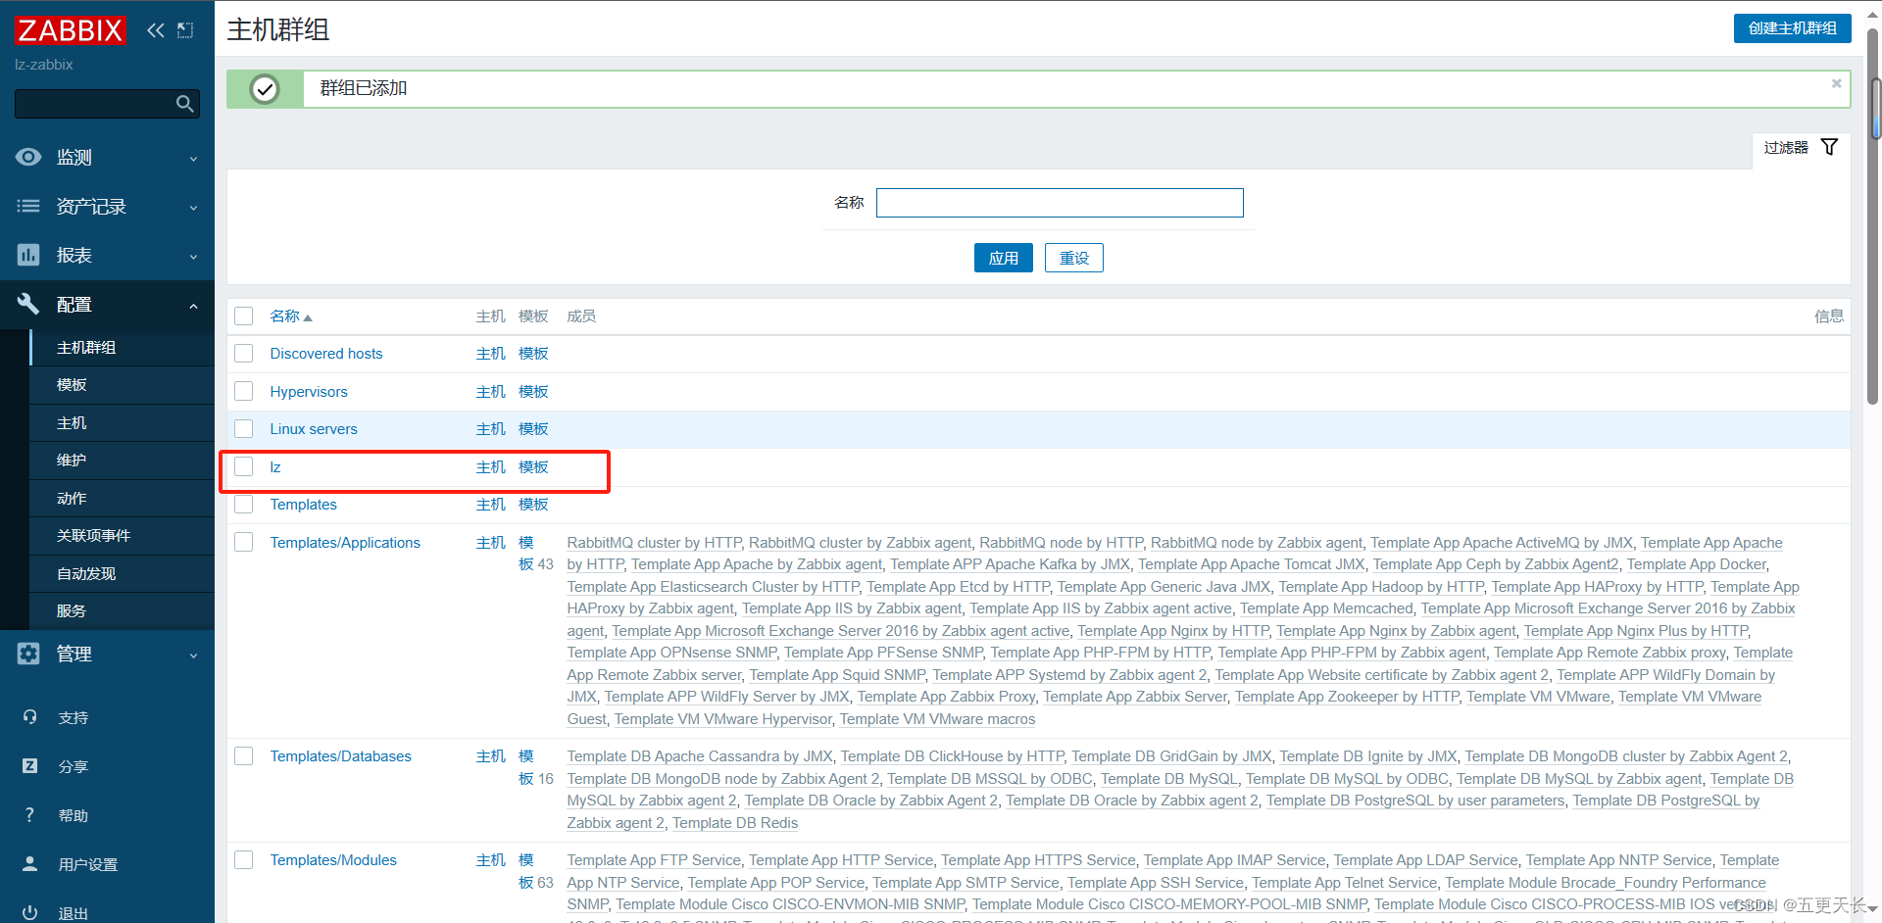Click the inventory list icon
This screenshot has width=1882, height=923.
click(28, 206)
